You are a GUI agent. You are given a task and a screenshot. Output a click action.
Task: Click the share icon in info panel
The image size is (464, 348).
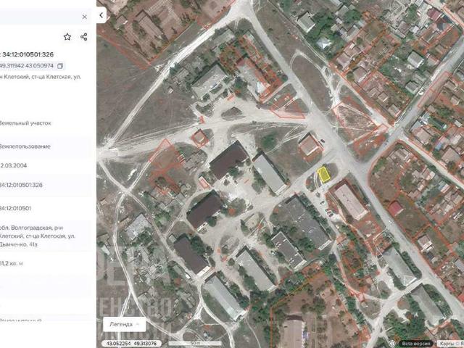[84, 37]
